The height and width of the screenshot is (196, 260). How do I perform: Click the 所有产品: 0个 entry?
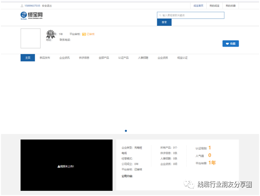pos(169,147)
